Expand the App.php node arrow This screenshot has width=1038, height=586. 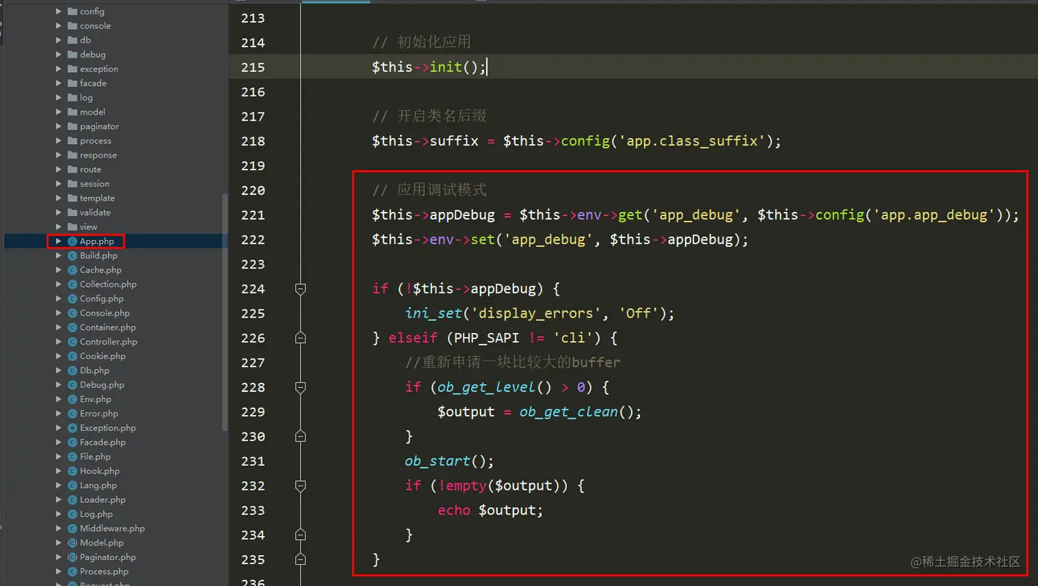pyautogui.click(x=58, y=242)
